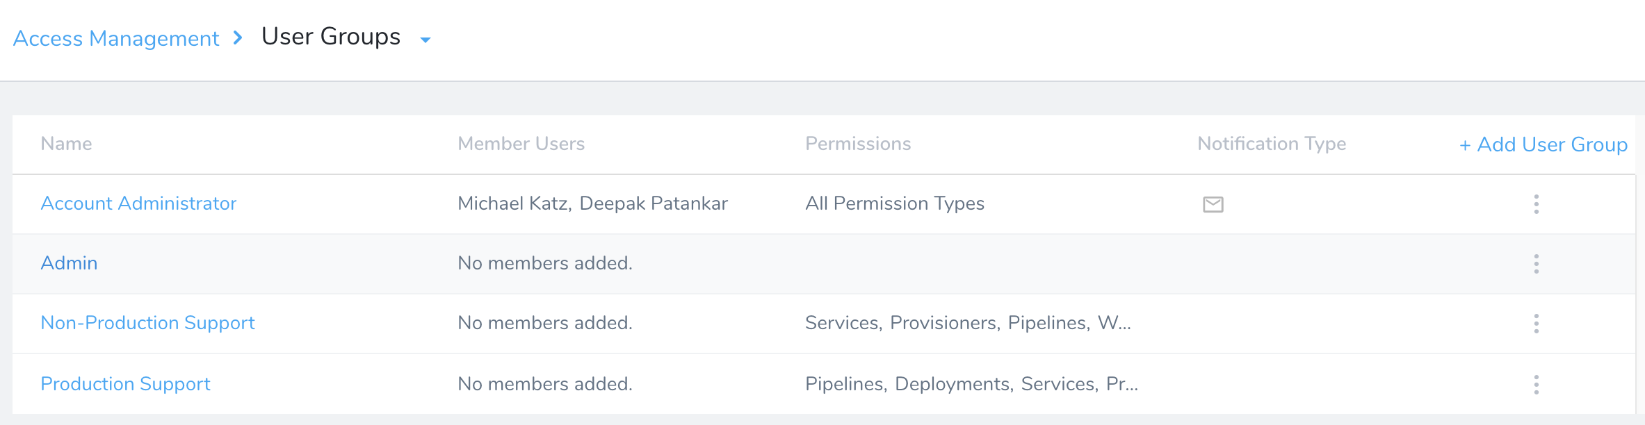Open the Non-Production Support group
The image size is (1645, 425).
[147, 323]
